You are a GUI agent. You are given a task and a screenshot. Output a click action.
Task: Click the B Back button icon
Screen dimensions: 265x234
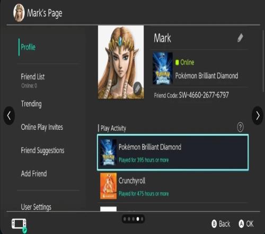pos(214,224)
